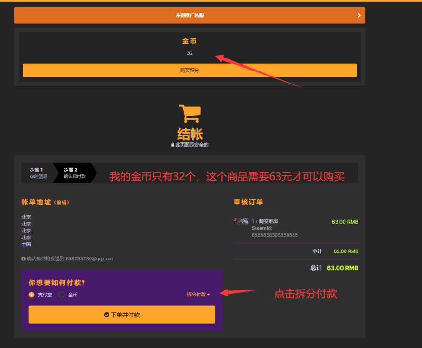Image resolution: width=422 pixels, height=348 pixels.
Task: Open the 畸变地图 product name link
Action: click(x=269, y=221)
